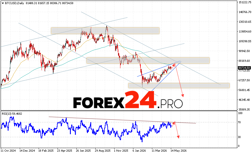The image size is (252, 154).
Task: Click the 23 Apr 2025 date label
Action: (x=65, y=151)
